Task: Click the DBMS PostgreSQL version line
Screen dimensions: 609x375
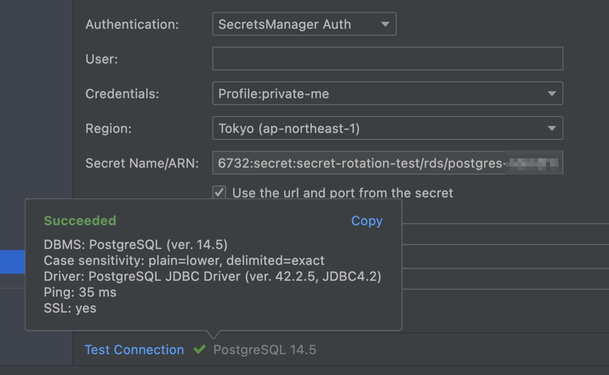Action: click(x=136, y=245)
